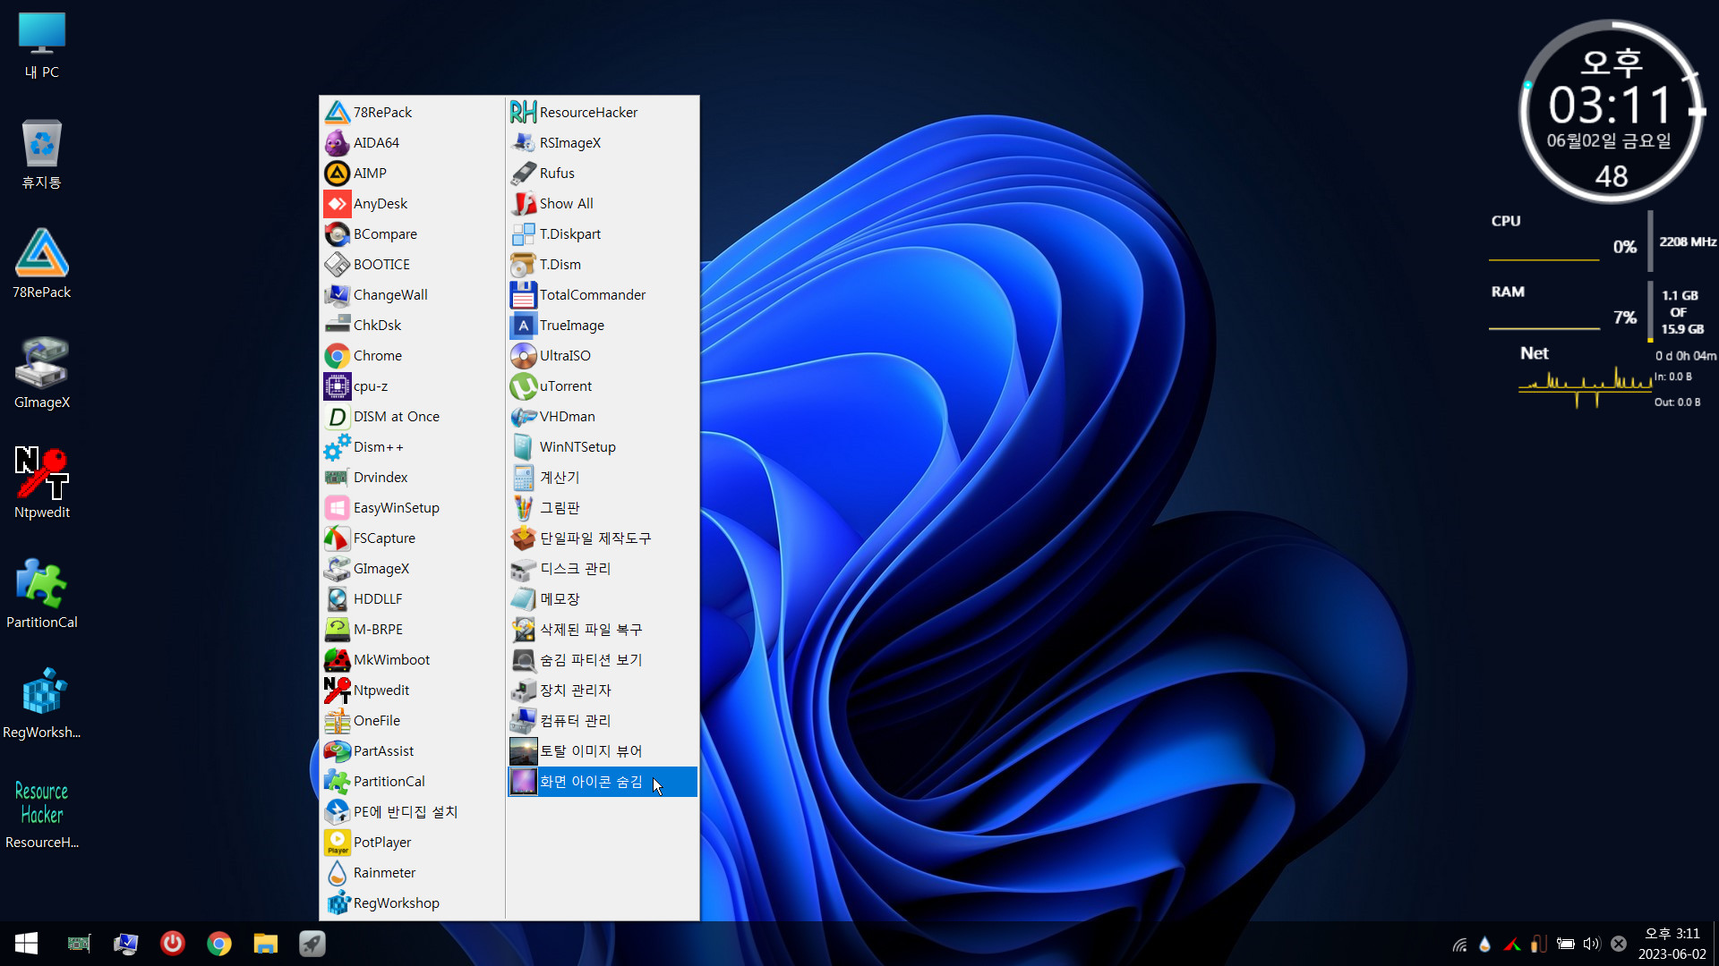Open FSCapture menu entry

[x=412, y=538]
